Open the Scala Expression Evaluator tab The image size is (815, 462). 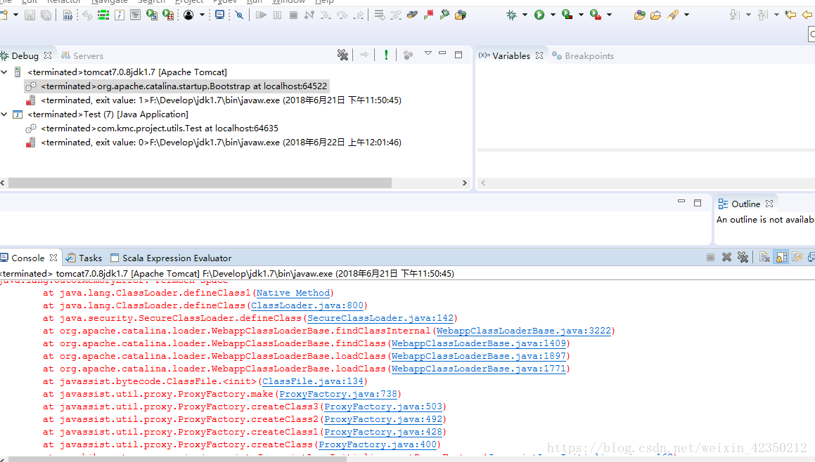pyautogui.click(x=171, y=258)
